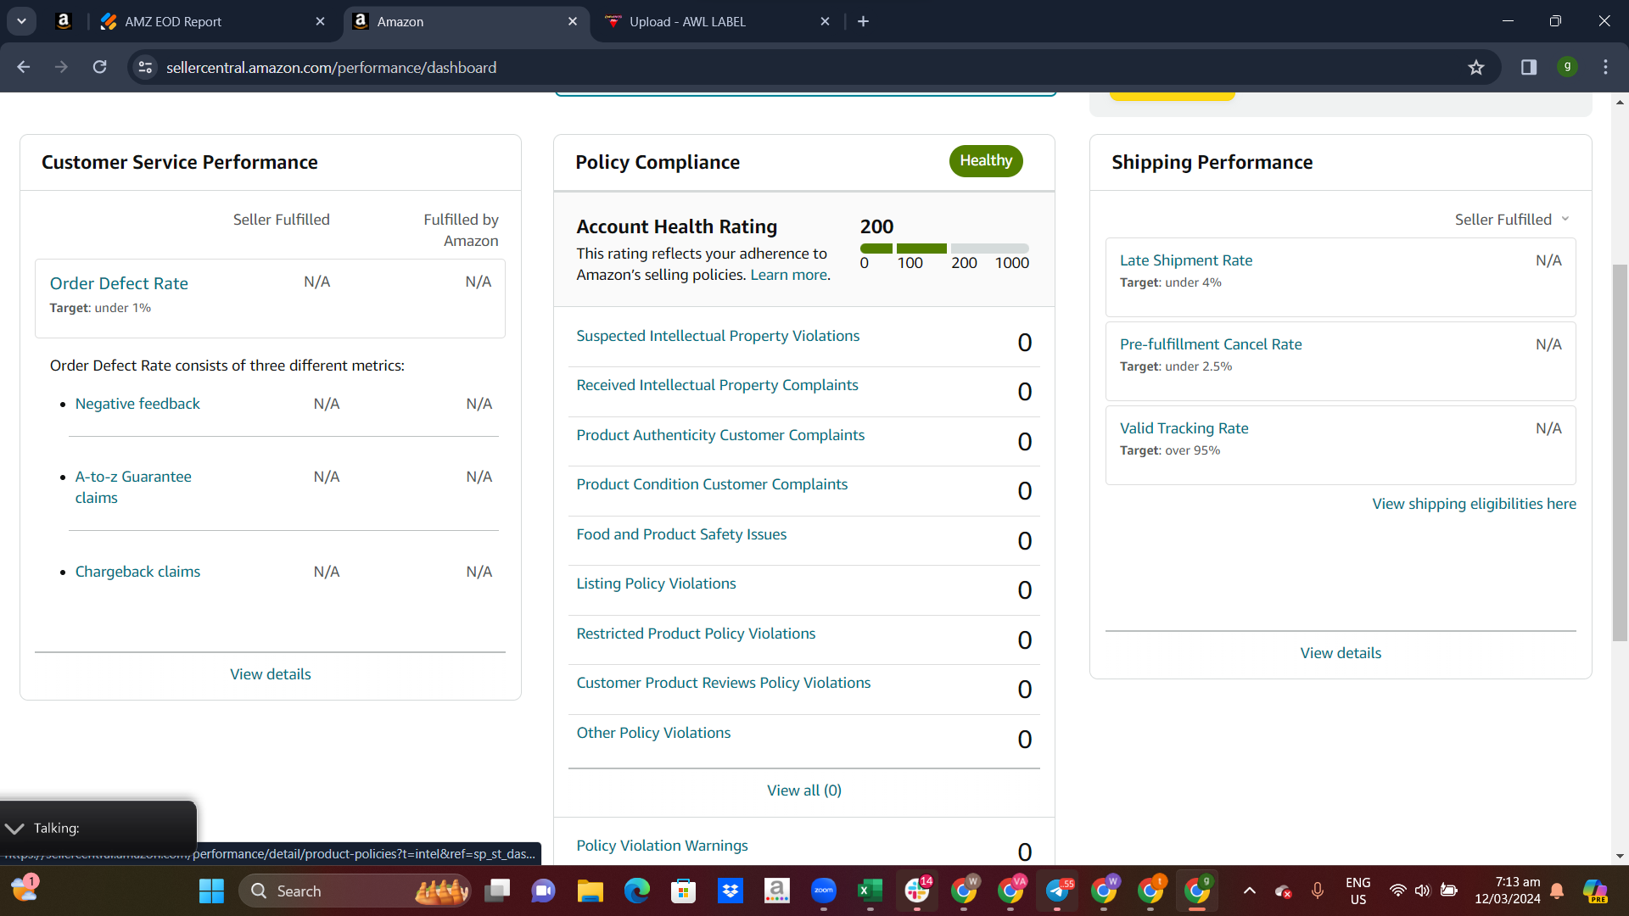This screenshot has height=916, width=1629.
Task: Open the Chrome three-dot menu
Action: click(1605, 67)
